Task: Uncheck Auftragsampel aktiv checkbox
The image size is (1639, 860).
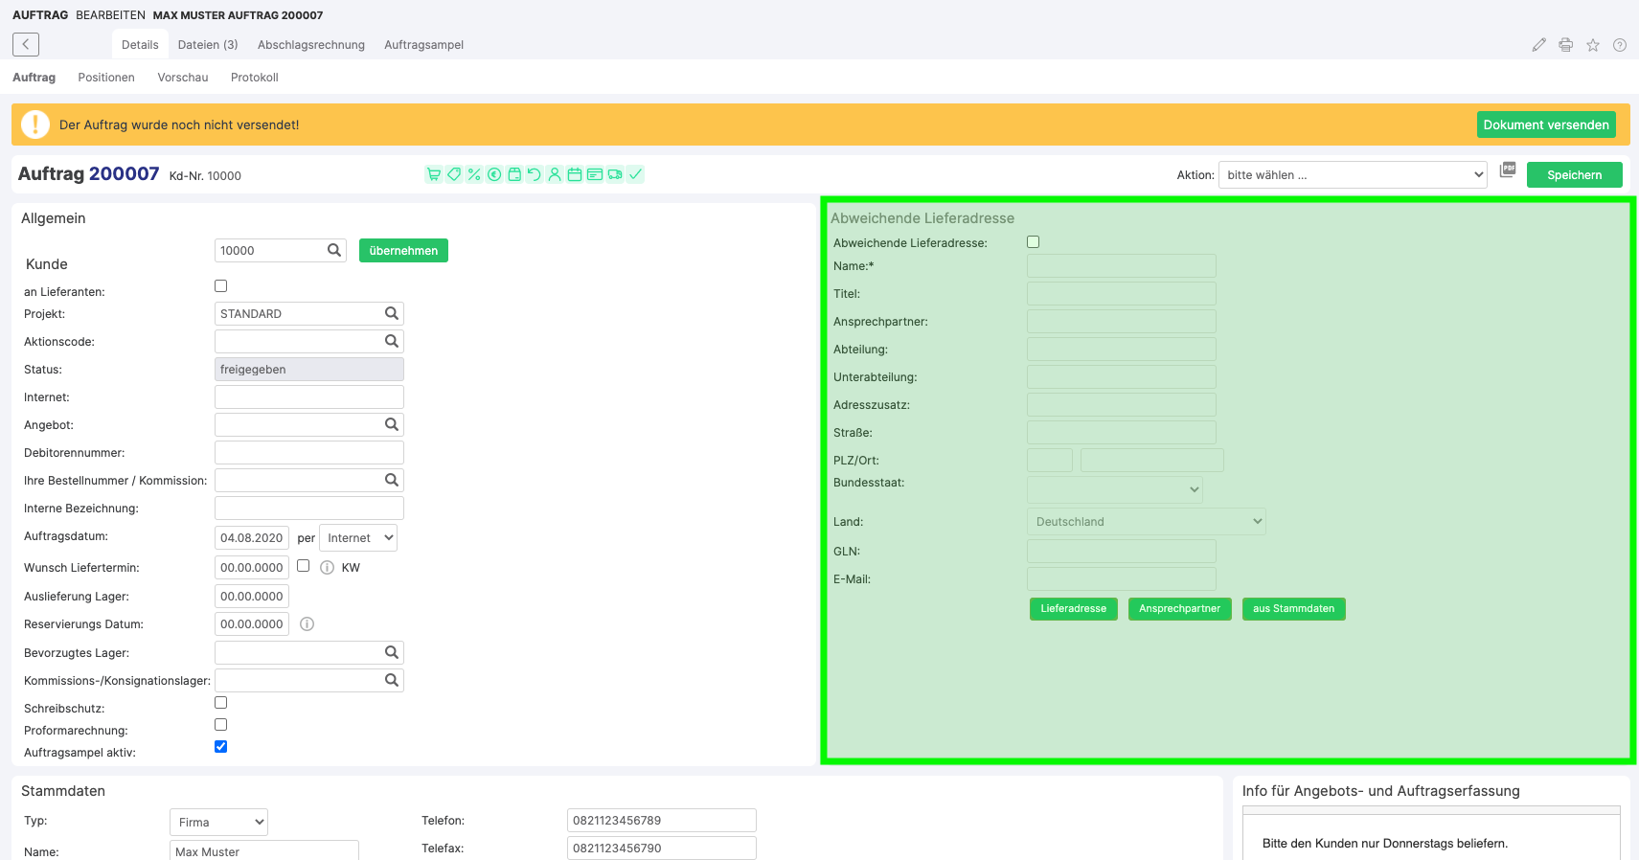Action: [221, 747]
